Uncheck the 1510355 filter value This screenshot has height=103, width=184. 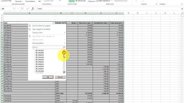37,66
